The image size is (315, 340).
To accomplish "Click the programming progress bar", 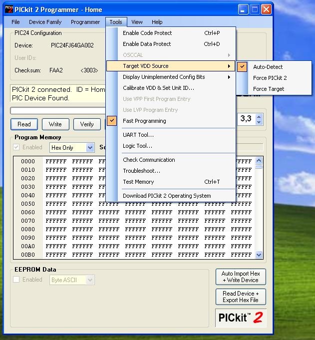I will [x=58, y=110].
